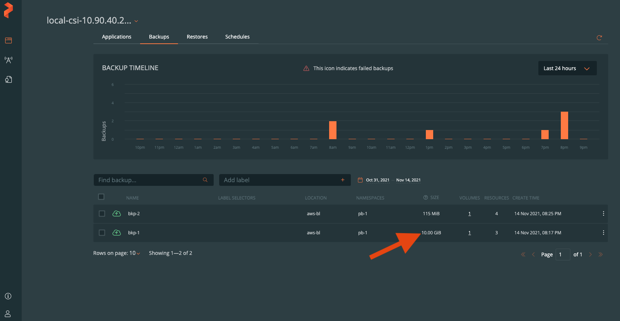Viewport: 620px width, 321px height.
Task: Click the Nov 14, 2021 end date
Action: (x=408, y=180)
